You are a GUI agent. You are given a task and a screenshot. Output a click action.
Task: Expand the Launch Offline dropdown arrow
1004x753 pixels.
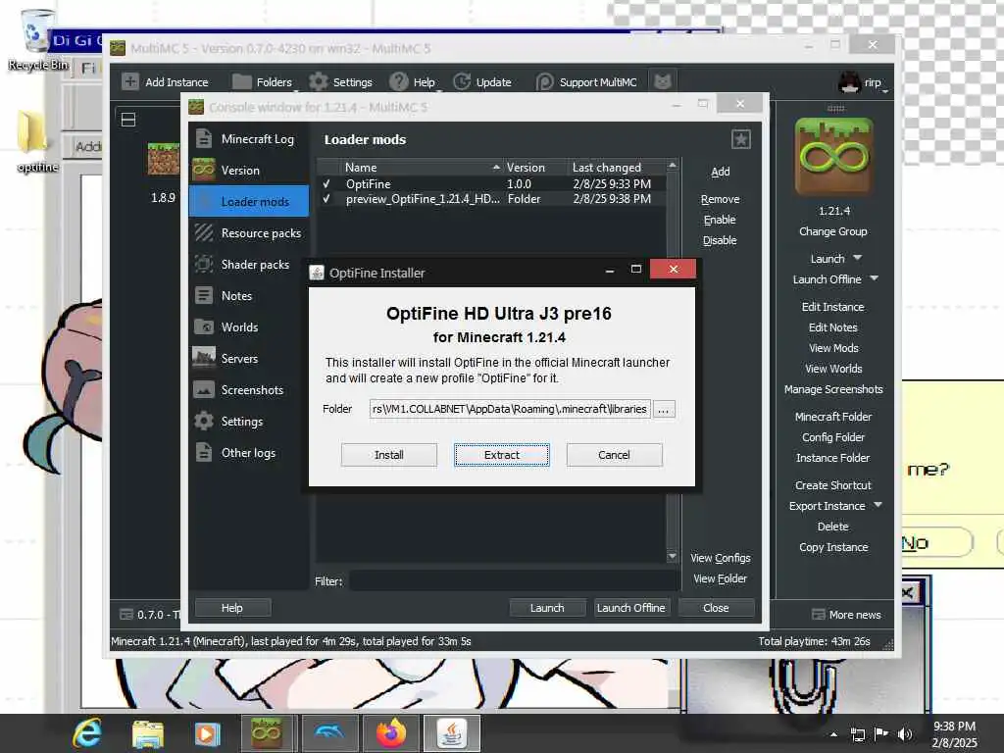(874, 277)
